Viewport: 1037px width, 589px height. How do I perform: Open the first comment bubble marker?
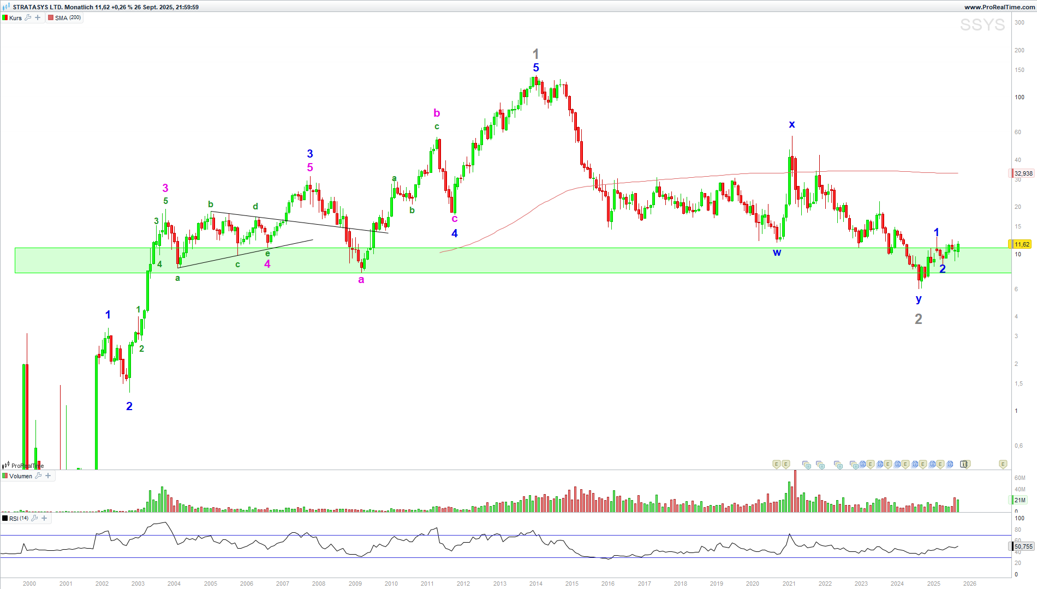pos(806,465)
